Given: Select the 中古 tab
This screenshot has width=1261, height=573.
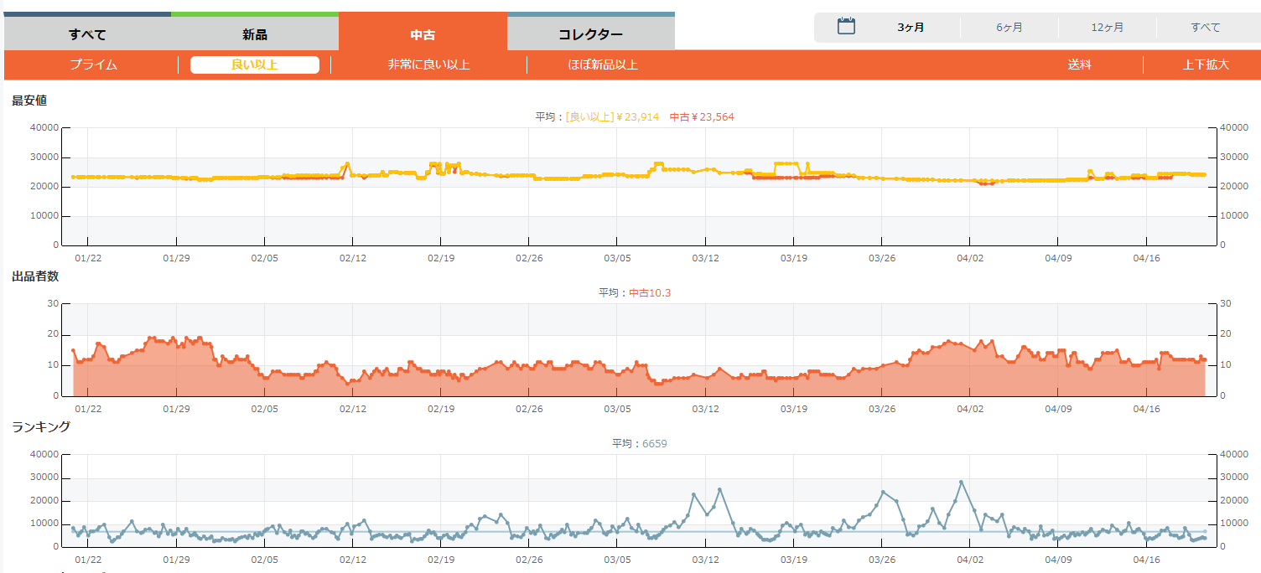Looking at the screenshot, I should (x=423, y=34).
